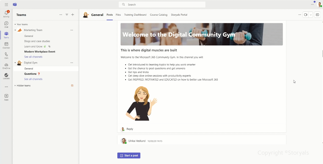323x164 pixels.
Task: Click the hidden teams calendar icon
Action: (72, 86)
